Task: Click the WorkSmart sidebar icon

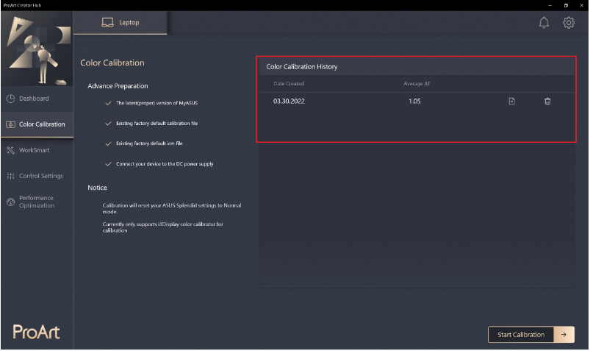Action: pyautogui.click(x=10, y=150)
